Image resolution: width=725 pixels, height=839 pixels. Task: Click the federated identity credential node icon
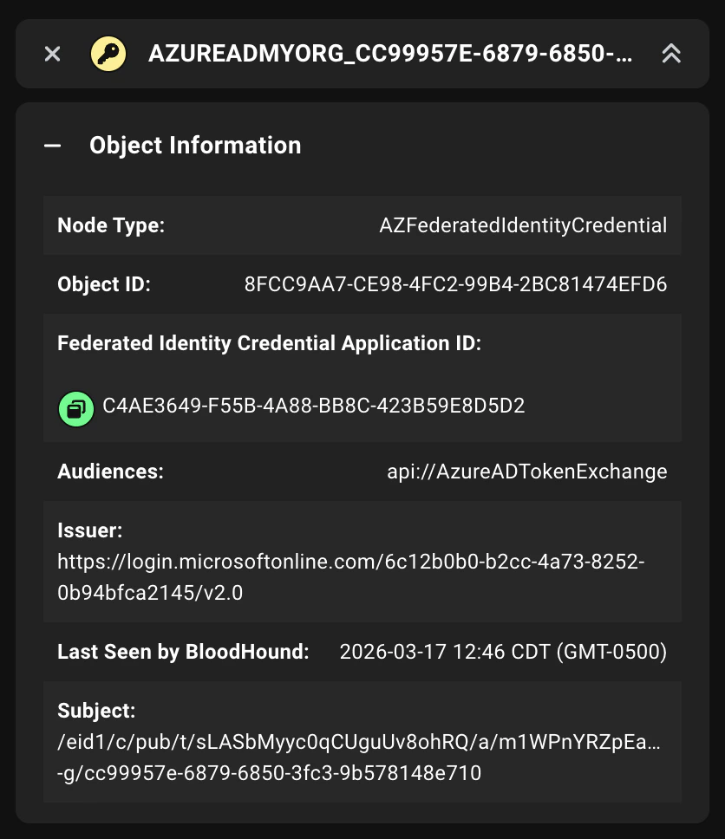click(x=108, y=53)
